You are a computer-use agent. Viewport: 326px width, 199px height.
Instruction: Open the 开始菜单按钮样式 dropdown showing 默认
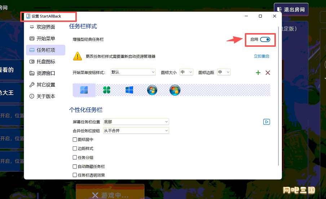pyautogui.click(x=133, y=72)
